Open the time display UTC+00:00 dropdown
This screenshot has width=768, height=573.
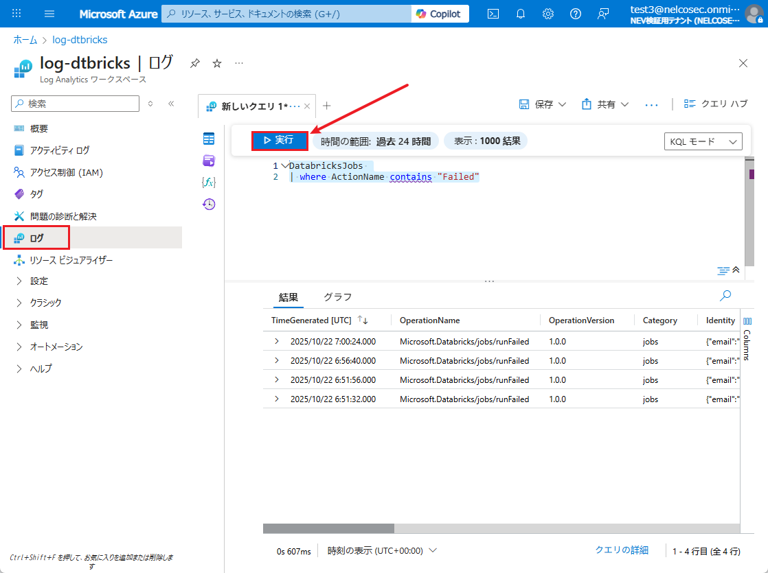(x=382, y=550)
